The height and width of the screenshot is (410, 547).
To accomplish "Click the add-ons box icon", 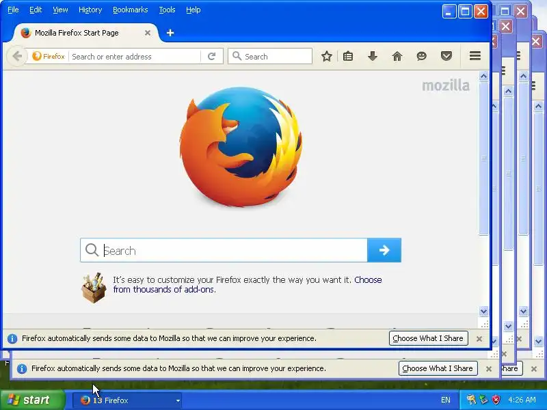I will coord(94,288).
